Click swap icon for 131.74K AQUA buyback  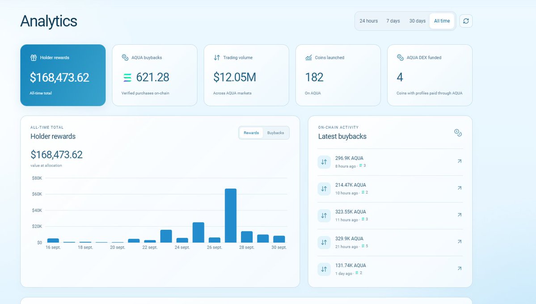(x=324, y=270)
